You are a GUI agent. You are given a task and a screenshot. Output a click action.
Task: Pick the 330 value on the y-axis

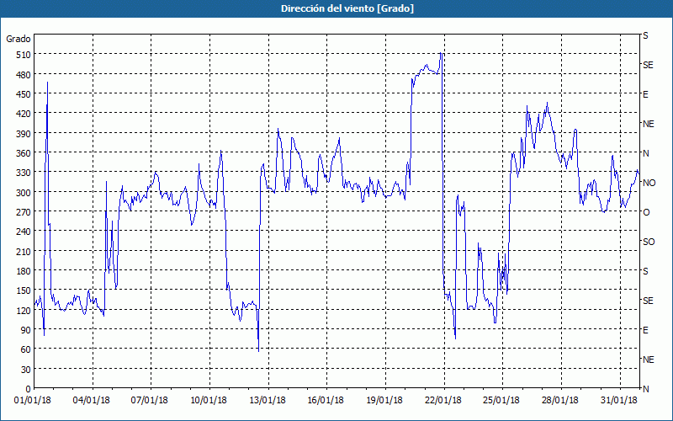[24, 173]
